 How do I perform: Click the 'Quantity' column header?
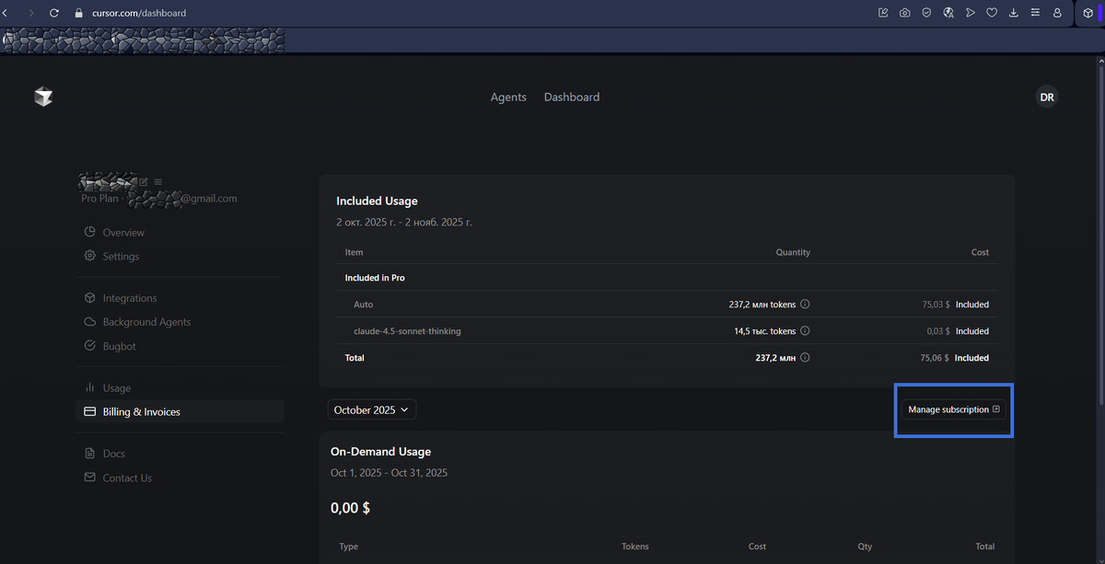pos(793,252)
